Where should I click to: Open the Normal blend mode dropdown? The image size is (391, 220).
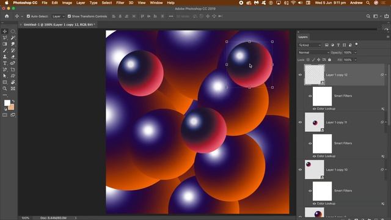click(x=313, y=53)
